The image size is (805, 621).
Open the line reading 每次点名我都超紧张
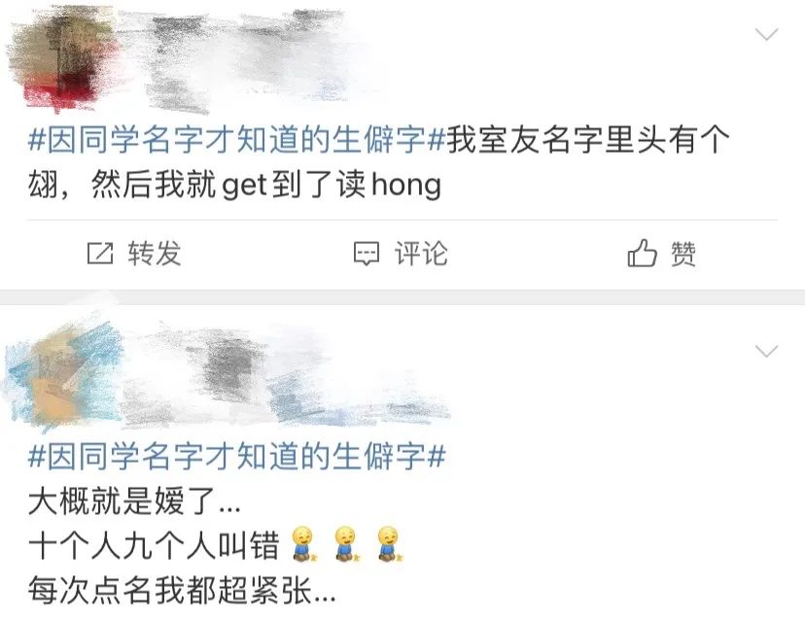182,590
